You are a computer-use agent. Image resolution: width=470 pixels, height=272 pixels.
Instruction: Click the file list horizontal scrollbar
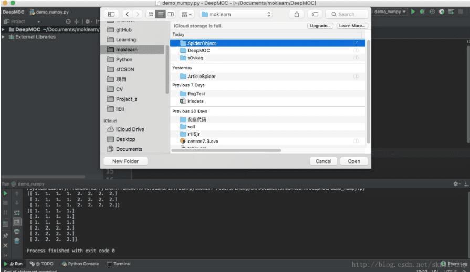[x=226, y=150]
